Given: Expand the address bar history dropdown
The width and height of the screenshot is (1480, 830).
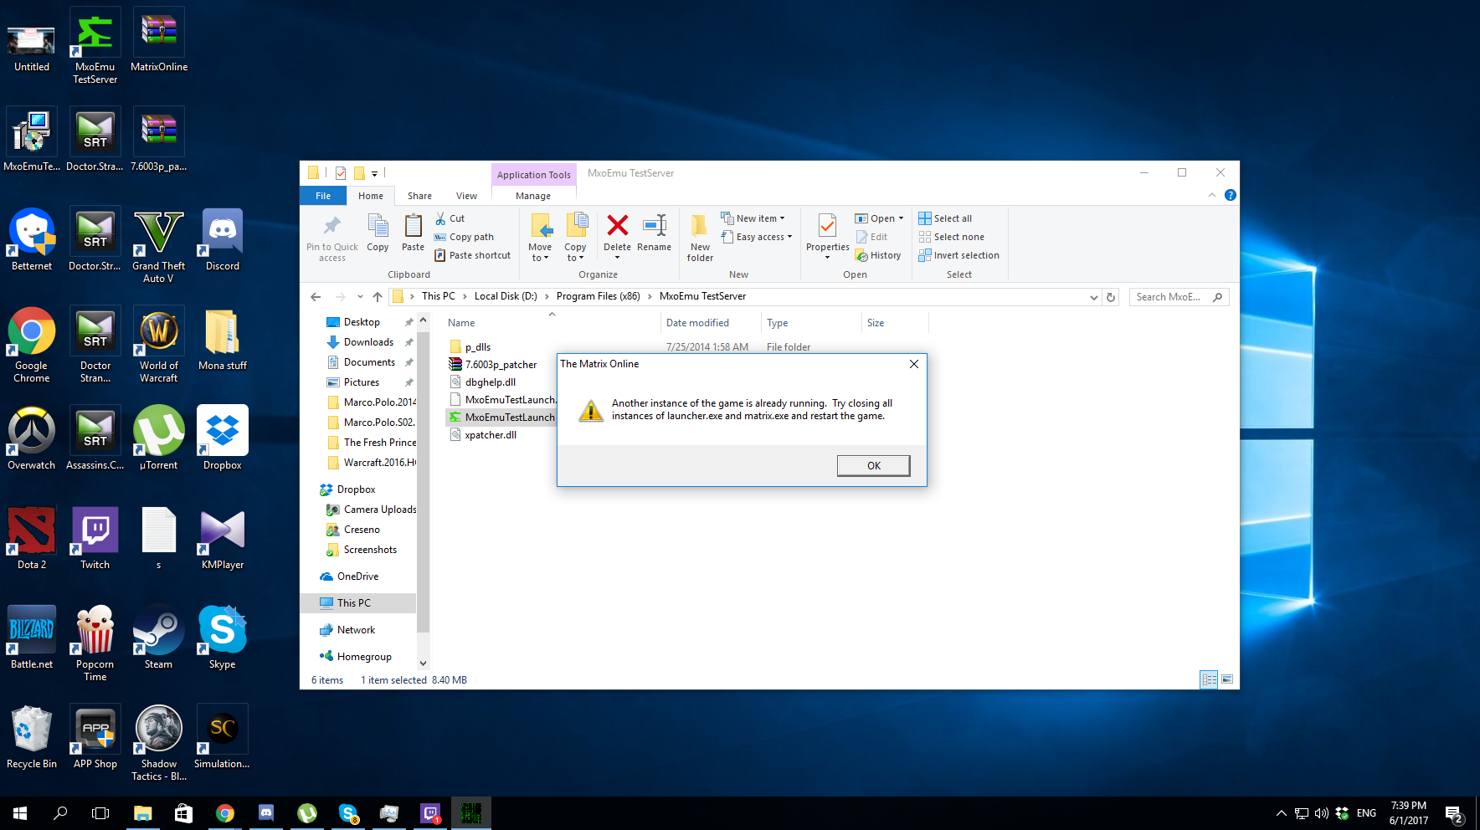Looking at the screenshot, I should tap(1093, 297).
